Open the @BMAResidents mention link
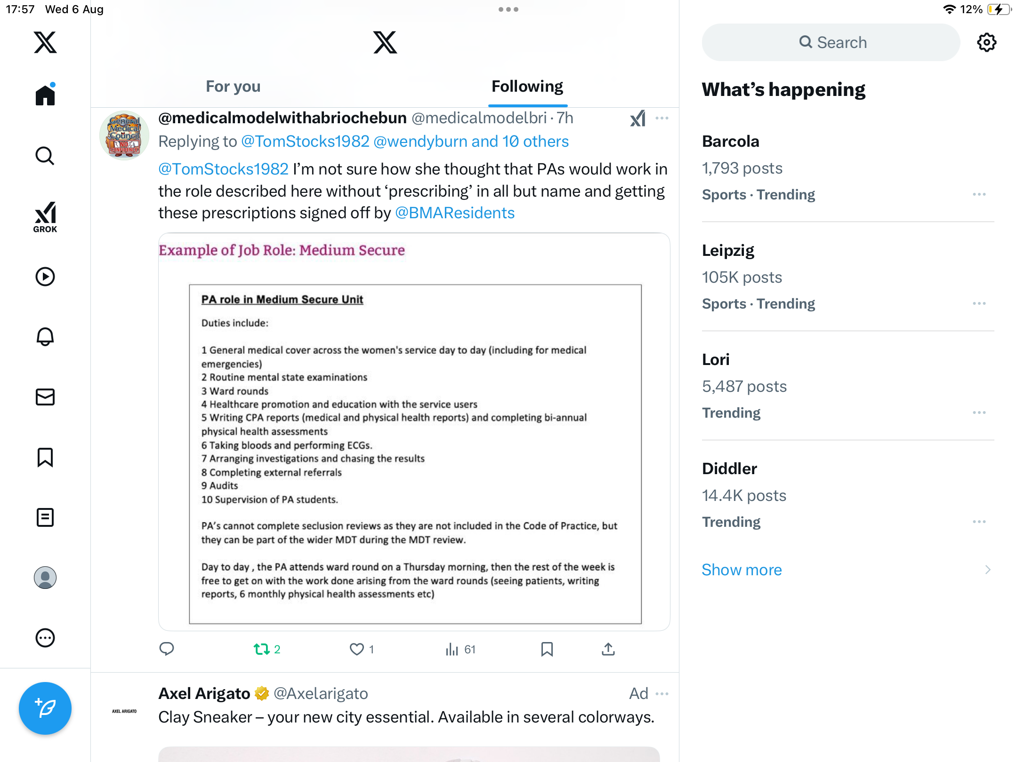This screenshot has height=762, width=1017. [454, 213]
